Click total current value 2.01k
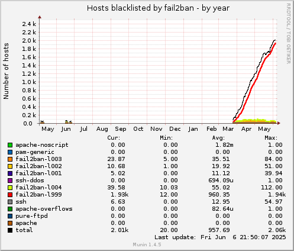 tap(119, 230)
